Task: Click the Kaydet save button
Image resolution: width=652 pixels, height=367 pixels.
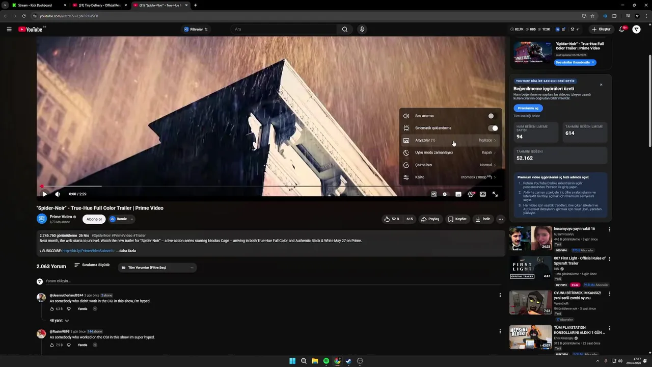Action: pos(457,219)
